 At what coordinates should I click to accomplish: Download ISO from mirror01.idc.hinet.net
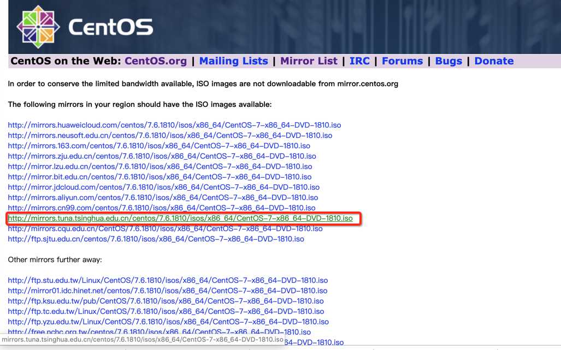point(168,291)
